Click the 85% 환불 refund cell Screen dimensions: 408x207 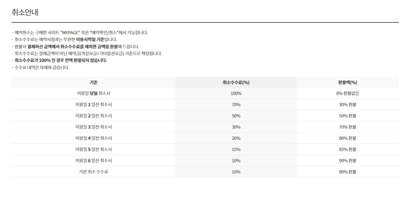click(x=348, y=149)
